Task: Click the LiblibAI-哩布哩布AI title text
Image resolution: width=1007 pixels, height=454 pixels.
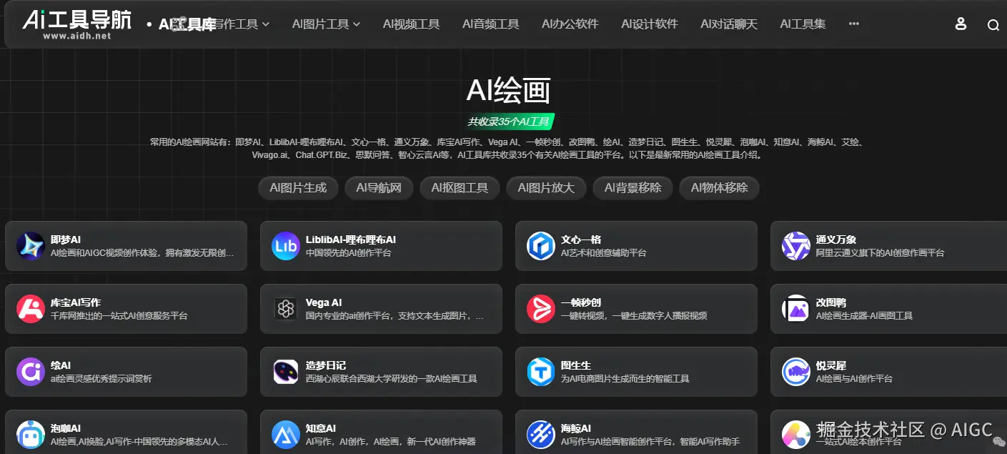Action: point(351,240)
